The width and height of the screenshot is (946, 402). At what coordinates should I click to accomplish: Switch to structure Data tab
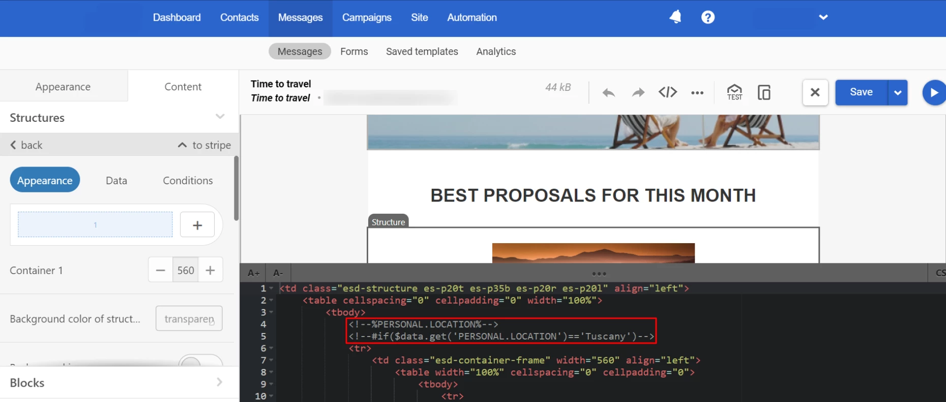116,181
